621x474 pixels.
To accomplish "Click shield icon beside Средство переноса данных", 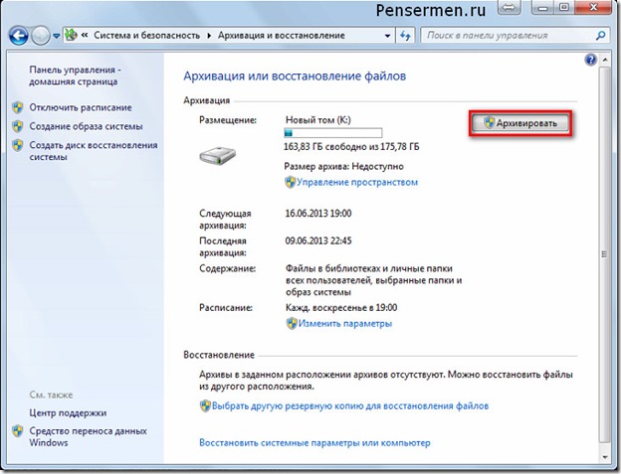I will click(x=18, y=431).
